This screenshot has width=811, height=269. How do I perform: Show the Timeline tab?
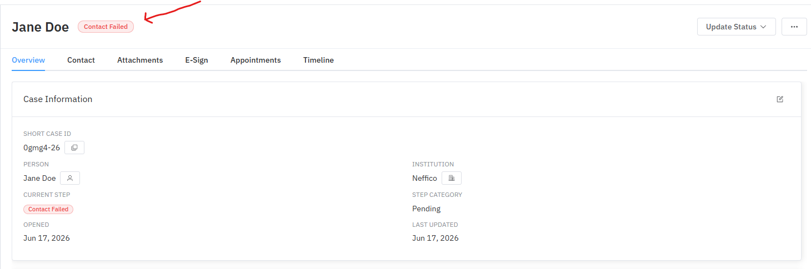[x=318, y=60]
